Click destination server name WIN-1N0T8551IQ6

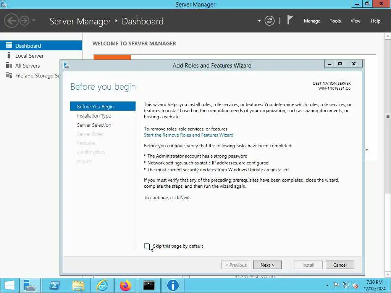point(334,89)
